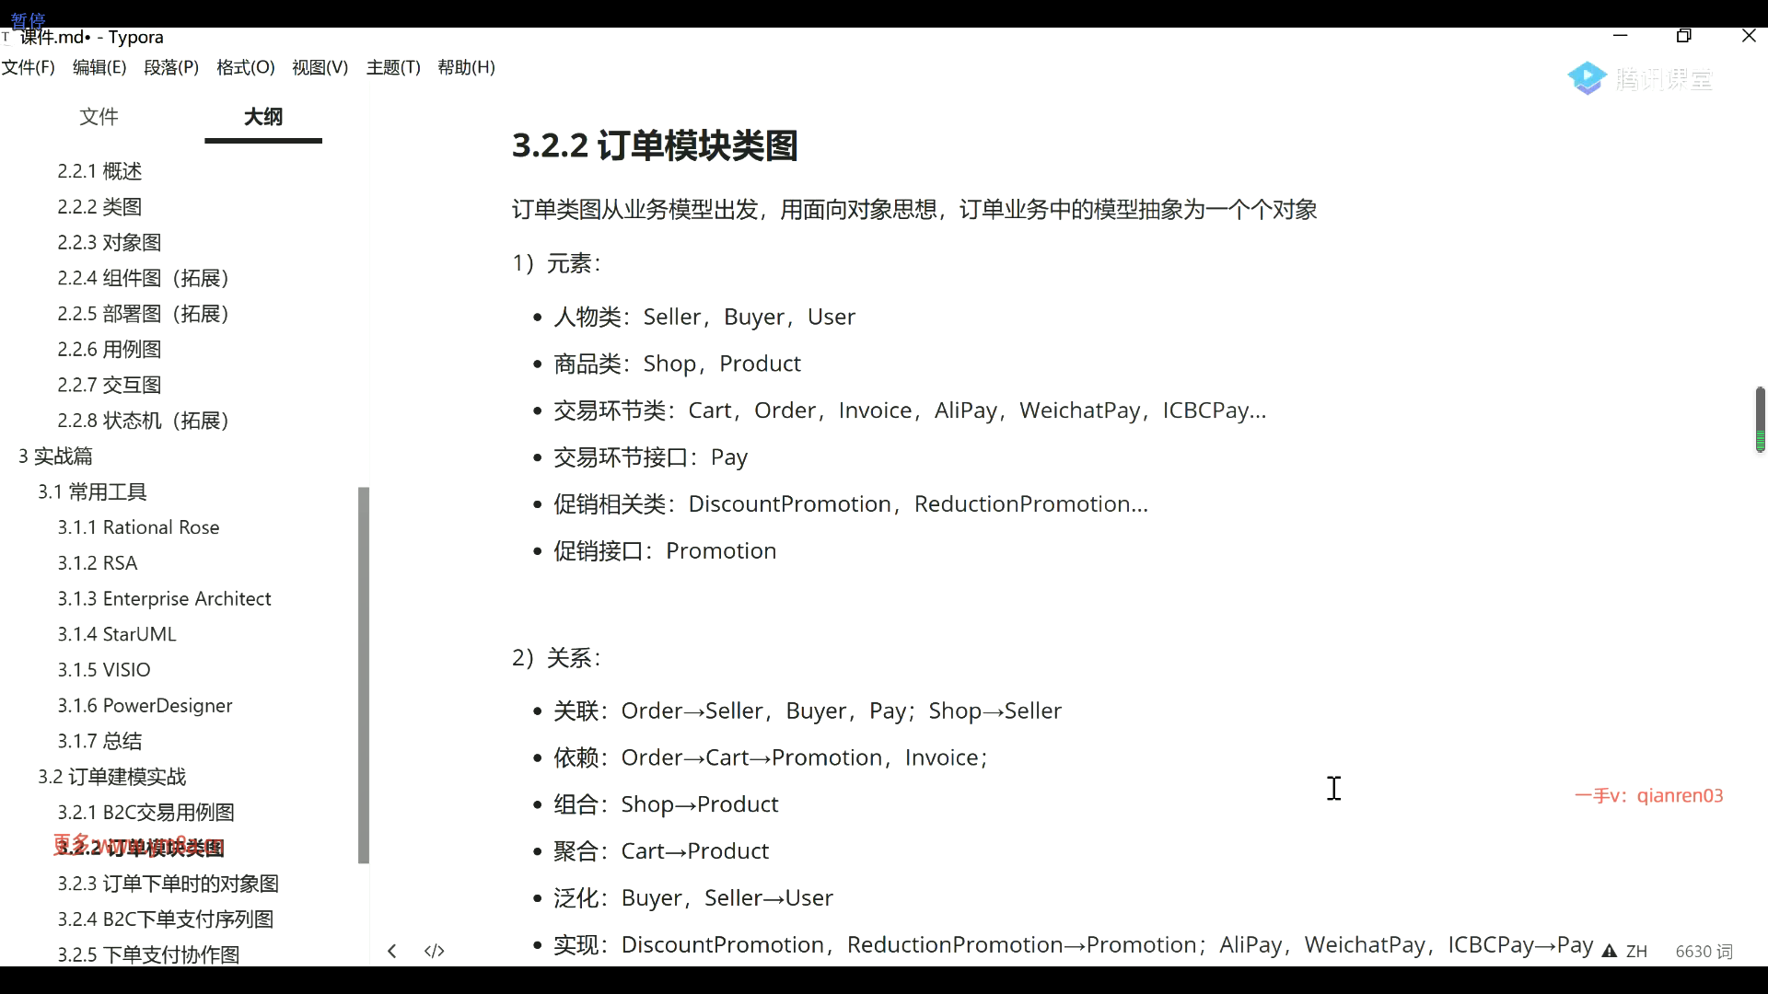This screenshot has height=994, width=1768.
Task: Minimize the Typora window
Action: pyautogui.click(x=1621, y=36)
